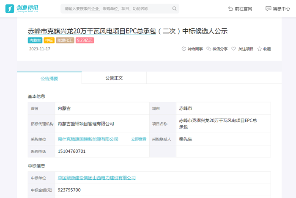Open 克什克腾旗国赫新能源有限公司 company link

(x=88, y=139)
